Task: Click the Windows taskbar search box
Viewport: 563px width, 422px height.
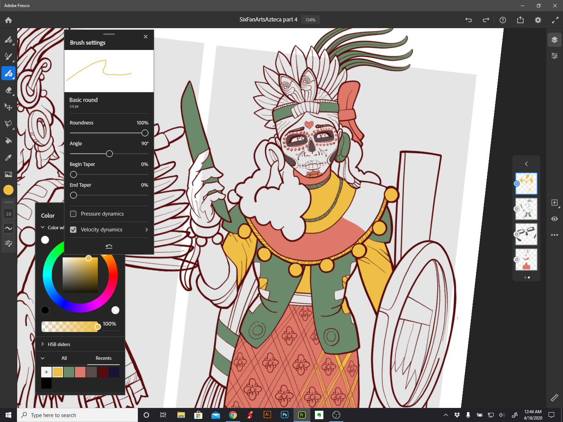Action: tap(77, 415)
